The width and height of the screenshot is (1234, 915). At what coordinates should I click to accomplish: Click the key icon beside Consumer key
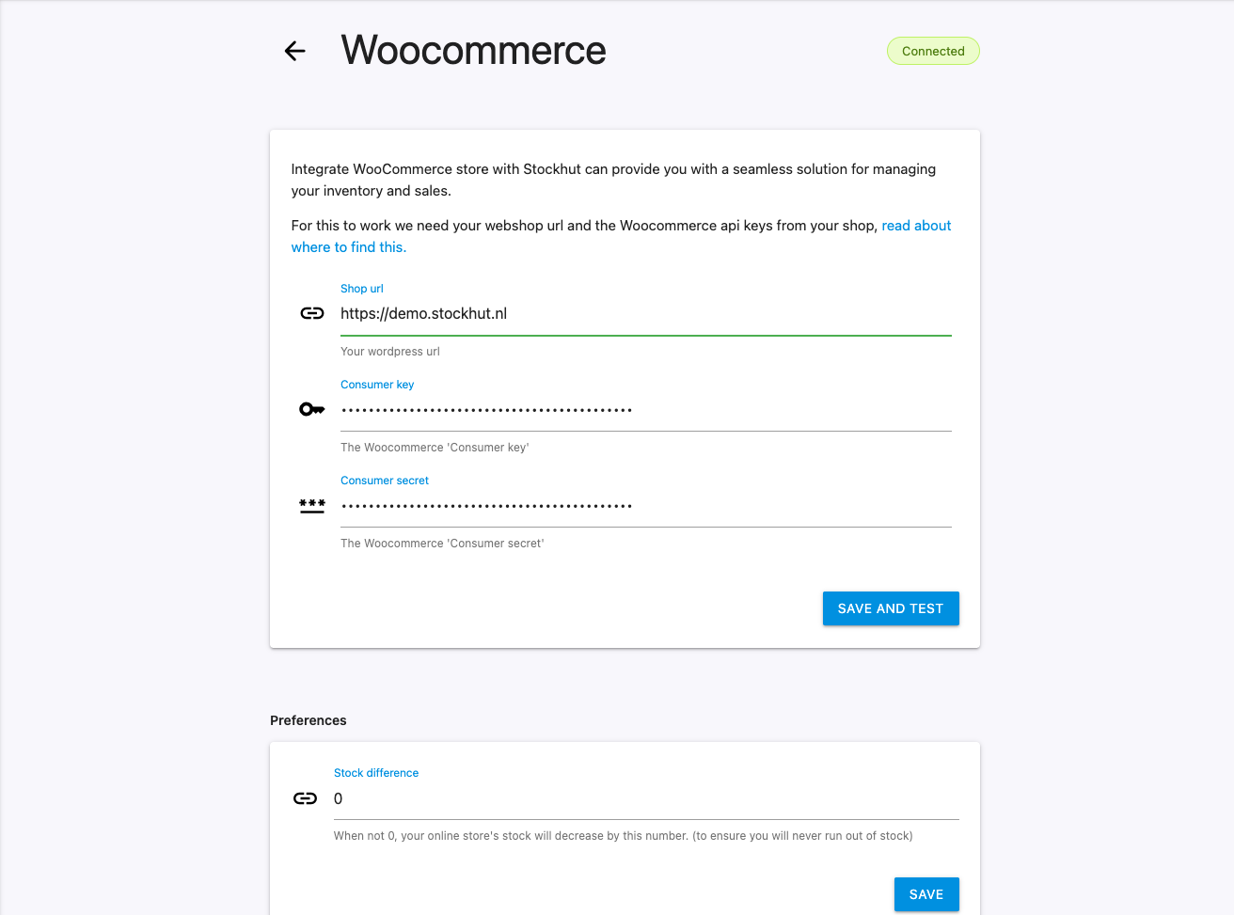(x=312, y=409)
